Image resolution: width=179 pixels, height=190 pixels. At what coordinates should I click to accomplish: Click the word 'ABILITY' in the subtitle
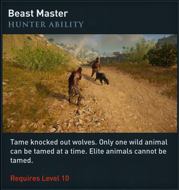coord(66,24)
